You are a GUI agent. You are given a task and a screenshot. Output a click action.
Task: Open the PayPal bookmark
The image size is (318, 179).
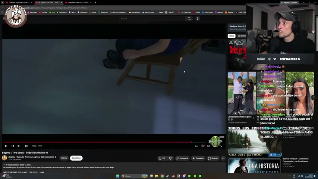(160, 12)
